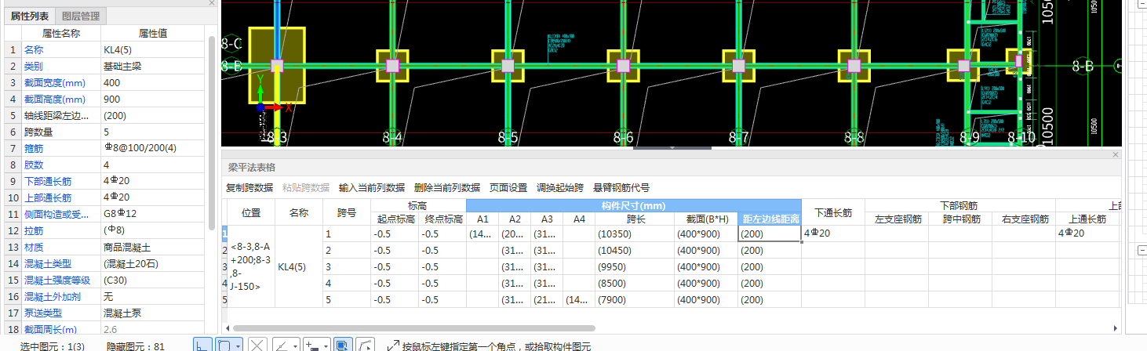Click the 构件尺寸(mm) group header
The image size is (1147, 351).
[x=633, y=205]
